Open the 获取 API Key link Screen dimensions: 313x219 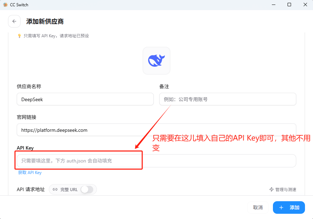click(x=30, y=173)
